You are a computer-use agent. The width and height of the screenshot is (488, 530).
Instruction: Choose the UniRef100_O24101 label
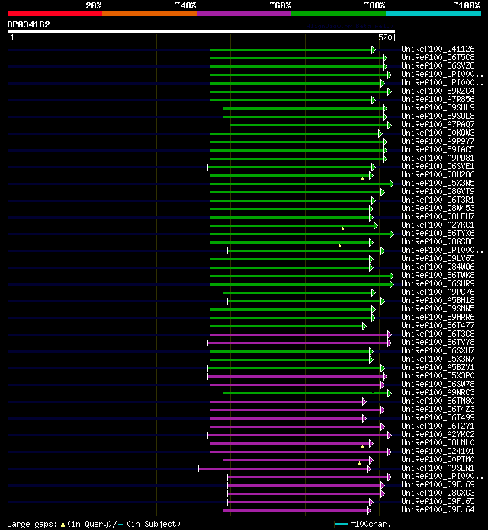tap(438, 452)
